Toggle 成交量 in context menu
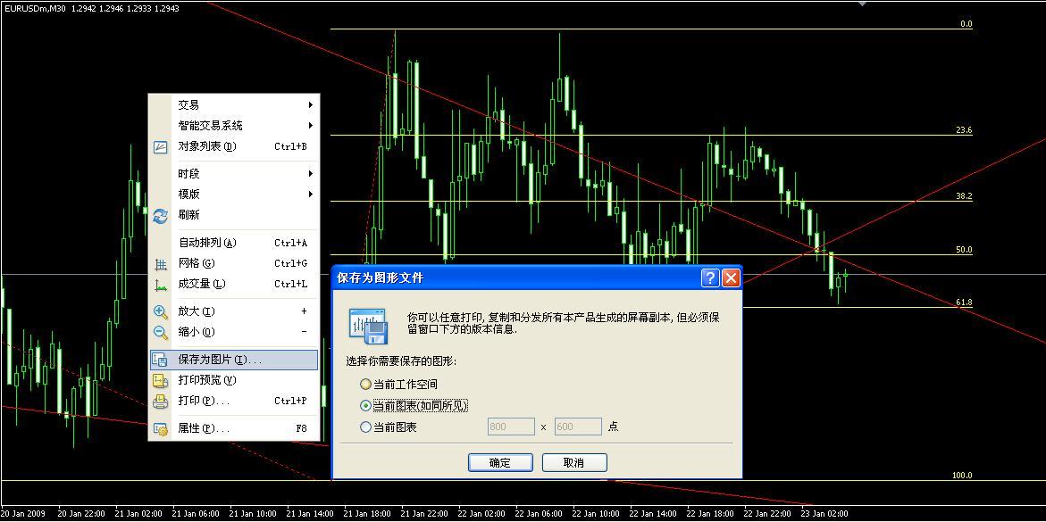The height and width of the screenshot is (522, 1046). pos(233,285)
